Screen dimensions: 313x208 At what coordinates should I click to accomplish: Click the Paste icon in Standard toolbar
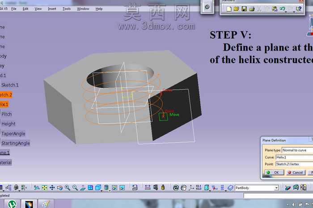275,9
